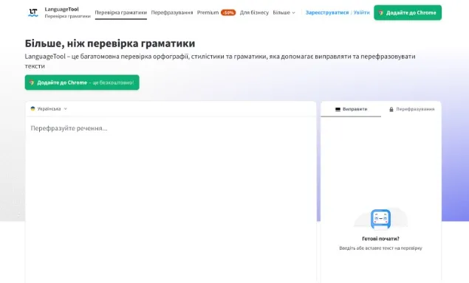
Task: Click Введіть або вставте текст на перевірку
Action: 380,248
